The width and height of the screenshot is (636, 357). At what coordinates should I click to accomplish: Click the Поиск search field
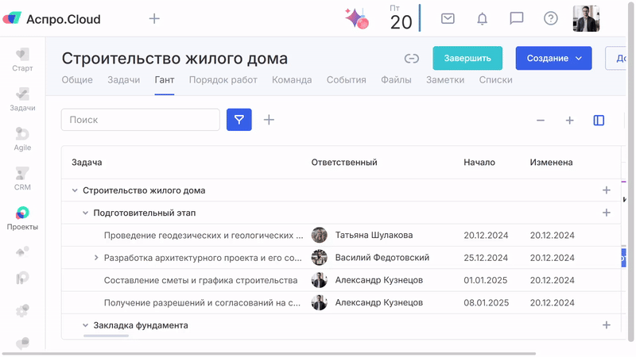coord(141,120)
